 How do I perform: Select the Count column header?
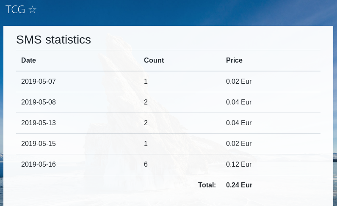[x=154, y=60]
